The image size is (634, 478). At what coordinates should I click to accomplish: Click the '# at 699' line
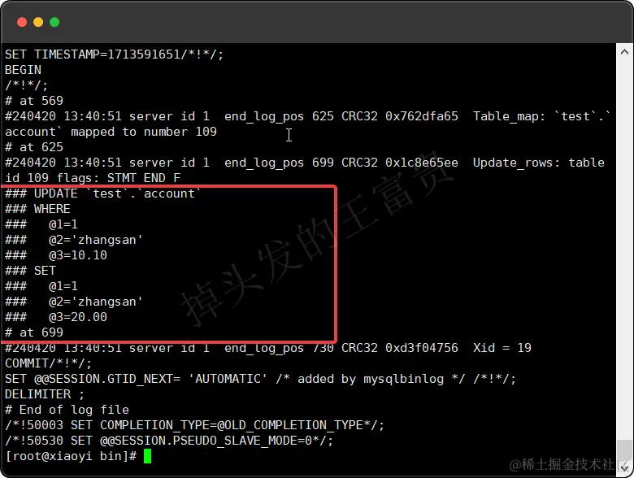point(34,332)
